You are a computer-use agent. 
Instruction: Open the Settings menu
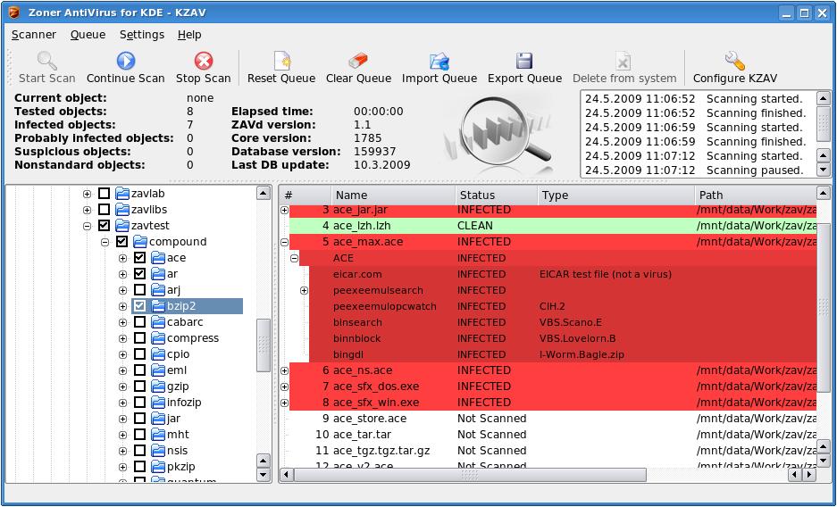click(x=142, y=35)
